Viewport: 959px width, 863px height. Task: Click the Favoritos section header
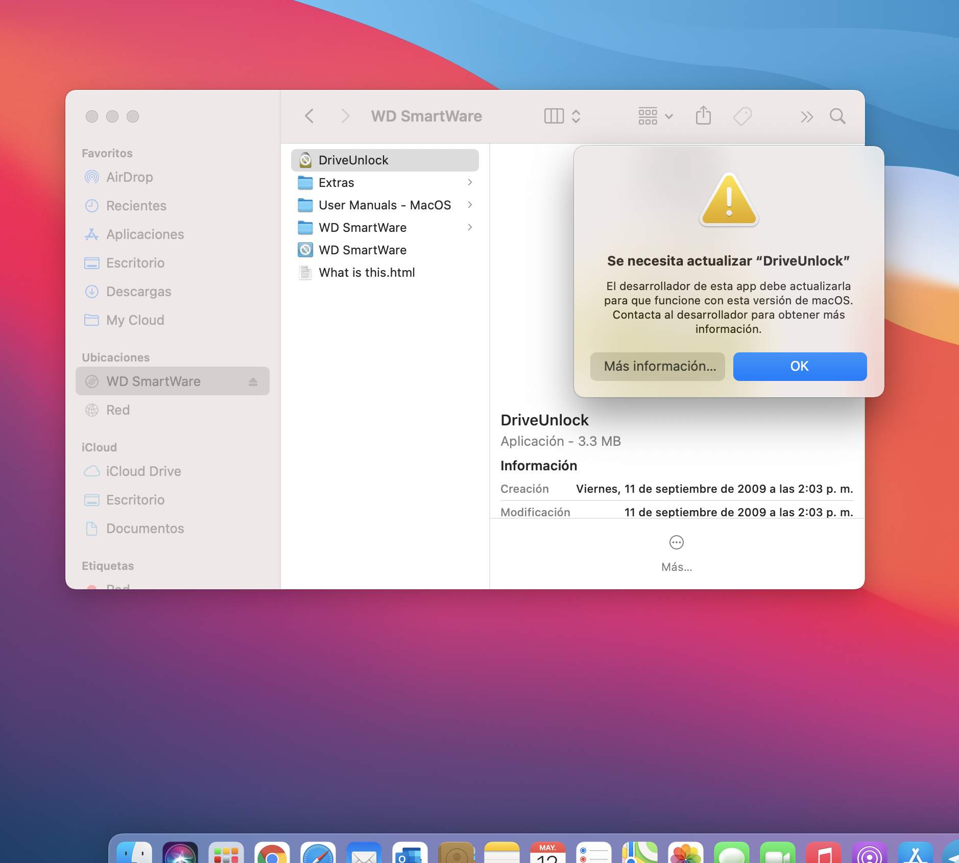107,153
